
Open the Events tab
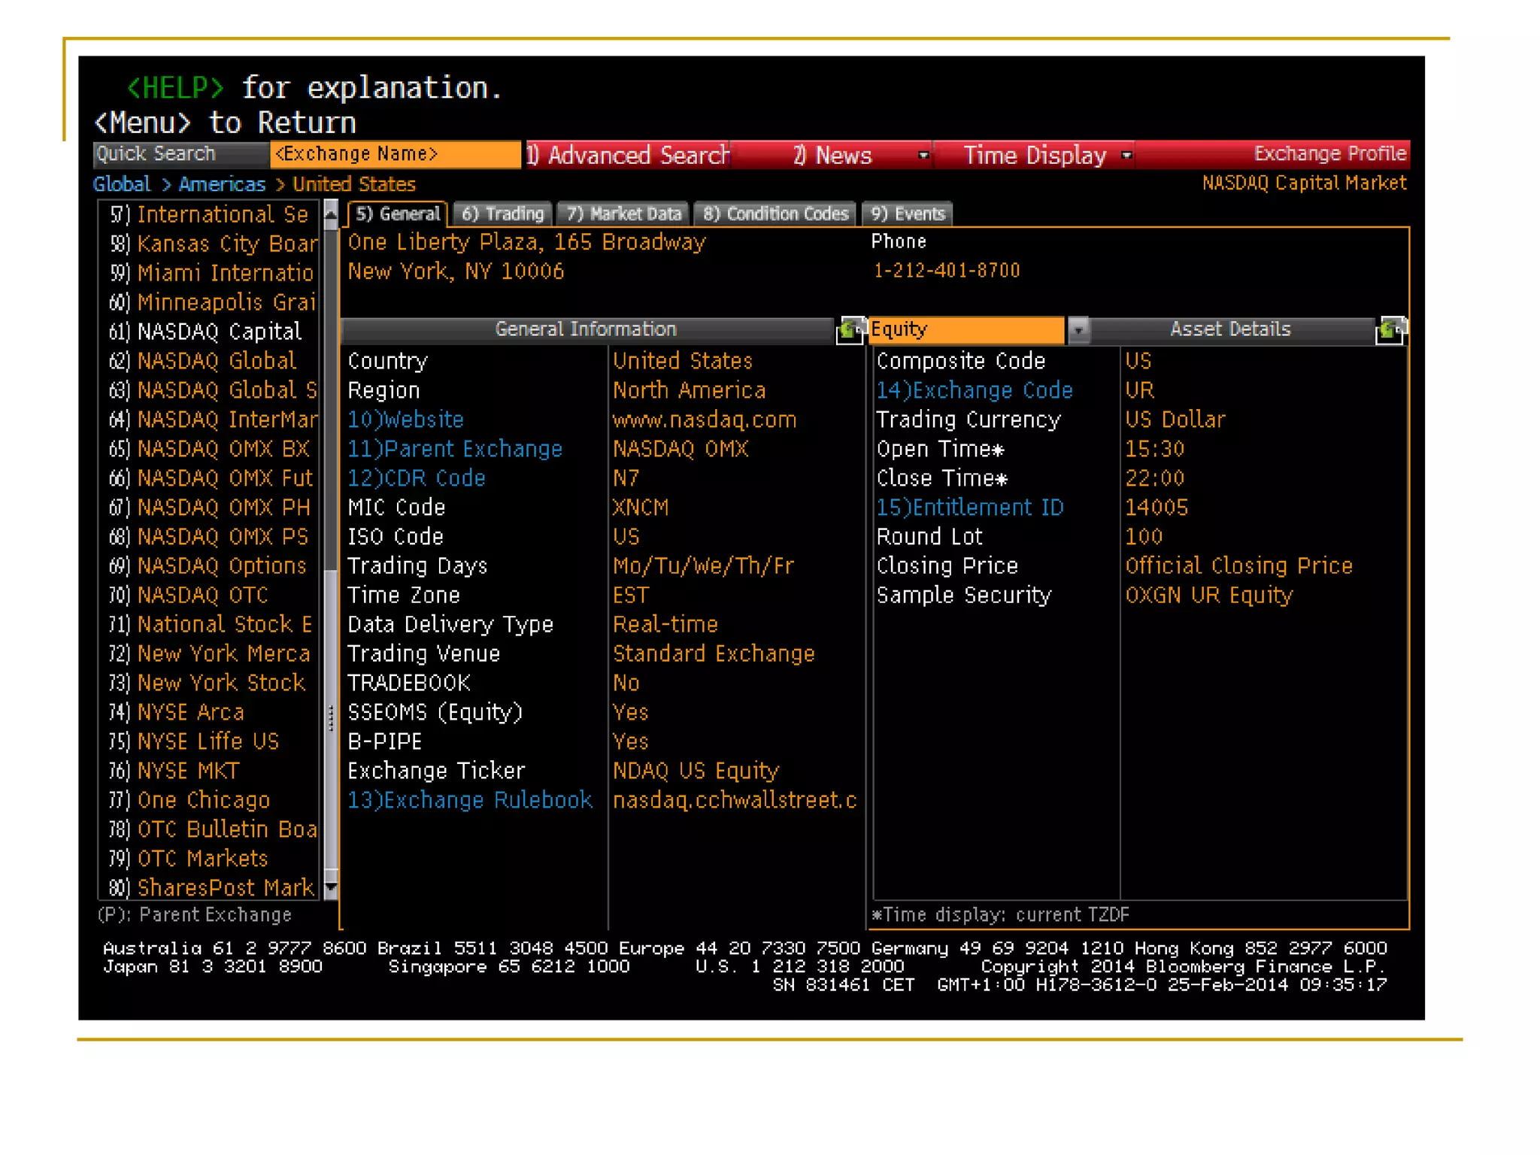pyautogui.click(x=907, y=214)
